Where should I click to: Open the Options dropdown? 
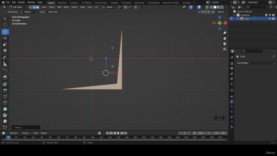[x=222, y=12]
